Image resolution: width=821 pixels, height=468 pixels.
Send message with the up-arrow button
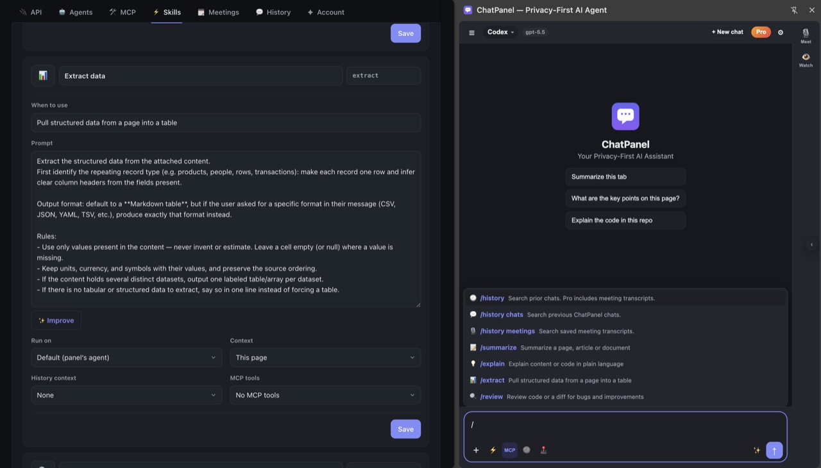click(x=774, y=451)
